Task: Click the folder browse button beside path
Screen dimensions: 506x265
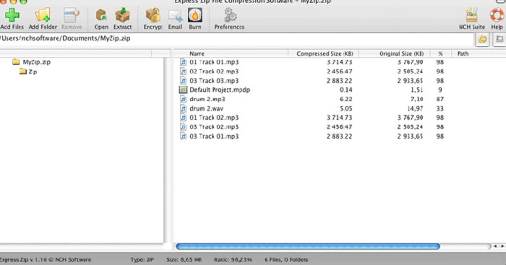Action: point(483,39)
